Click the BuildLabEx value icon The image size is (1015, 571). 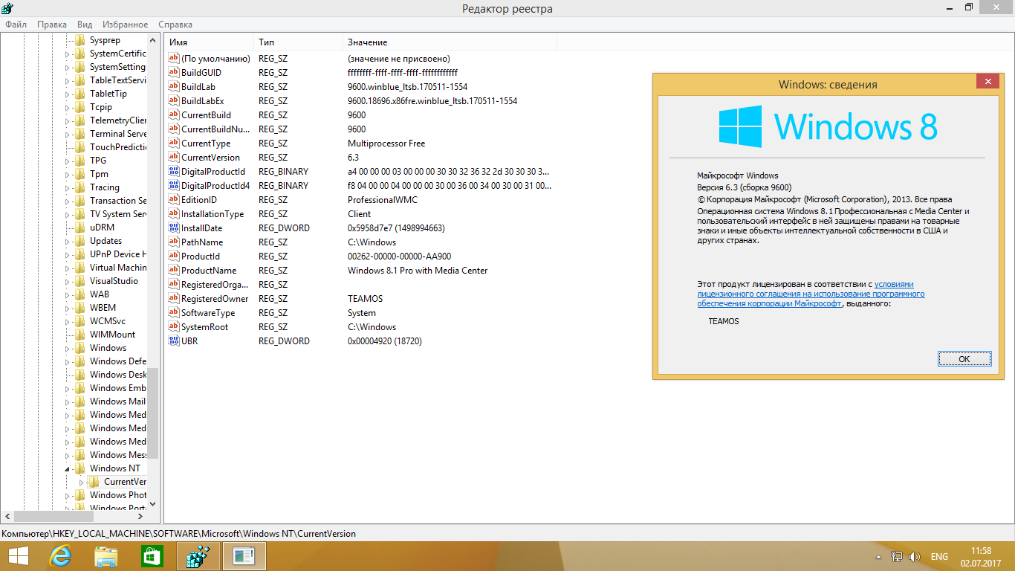click(174, 101)
